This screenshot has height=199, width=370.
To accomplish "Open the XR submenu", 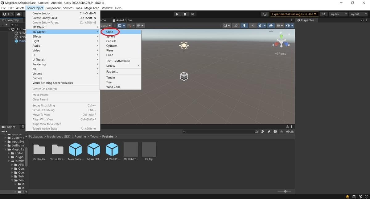I will (63, 69).
